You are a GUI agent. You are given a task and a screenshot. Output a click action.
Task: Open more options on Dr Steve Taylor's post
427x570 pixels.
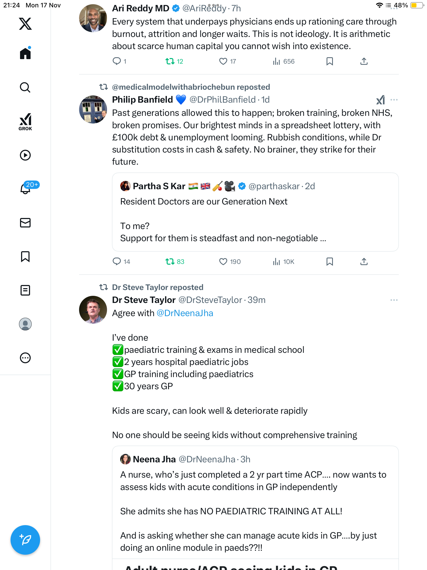394,300
